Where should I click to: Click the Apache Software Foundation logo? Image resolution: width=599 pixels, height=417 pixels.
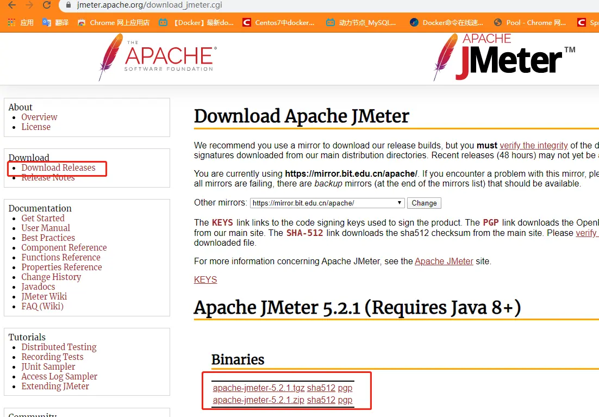pyautogui.click(x=158, y=57)
